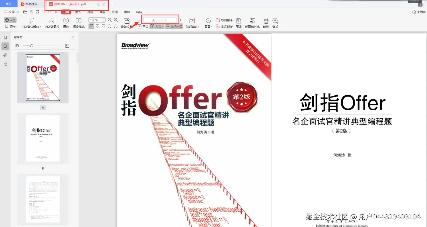Click 旋转文档 rotate document
Viewport: 427px width, 227px height.
127,23
